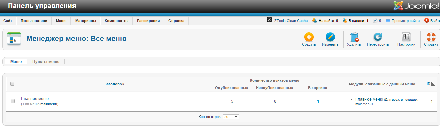Click the 'В панели' users icon
The width and height of the screenshot is (440, 126).
(345, 20)
